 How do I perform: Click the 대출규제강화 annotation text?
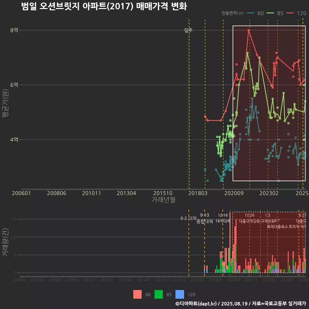click(249, 221)
